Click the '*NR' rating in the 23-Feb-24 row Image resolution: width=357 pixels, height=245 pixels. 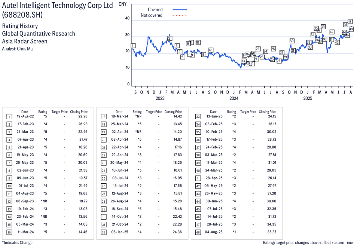coord(44,217)
